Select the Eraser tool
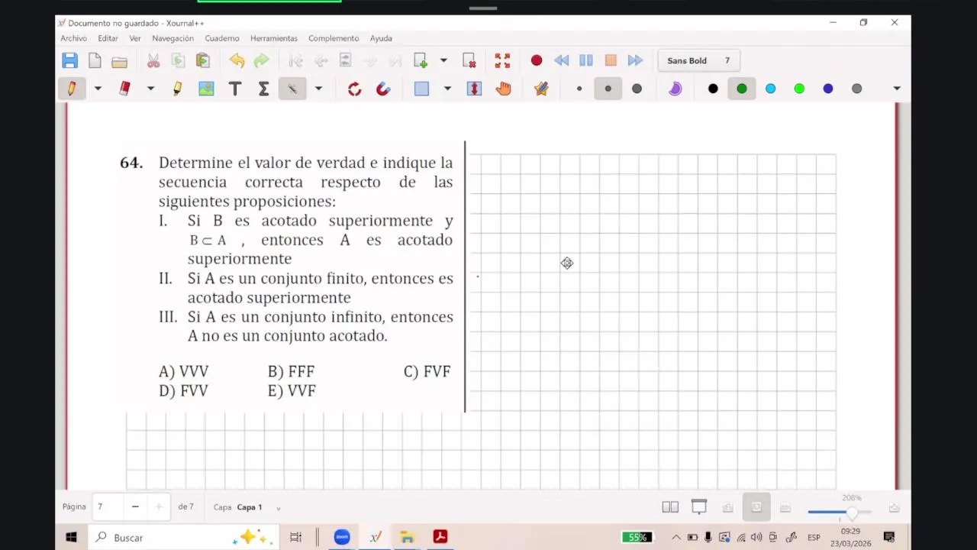This screenshot has width=977, height=550. pos(125,89)
